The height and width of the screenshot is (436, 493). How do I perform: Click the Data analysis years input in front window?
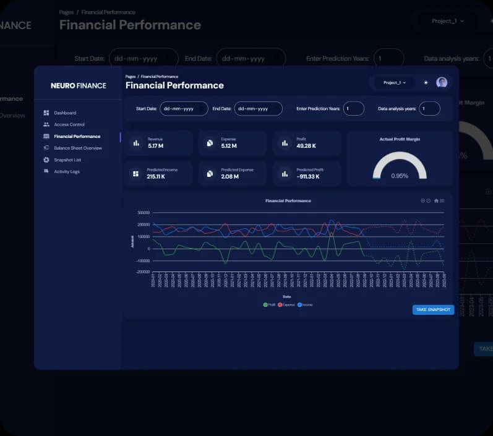tap(429, 109)
